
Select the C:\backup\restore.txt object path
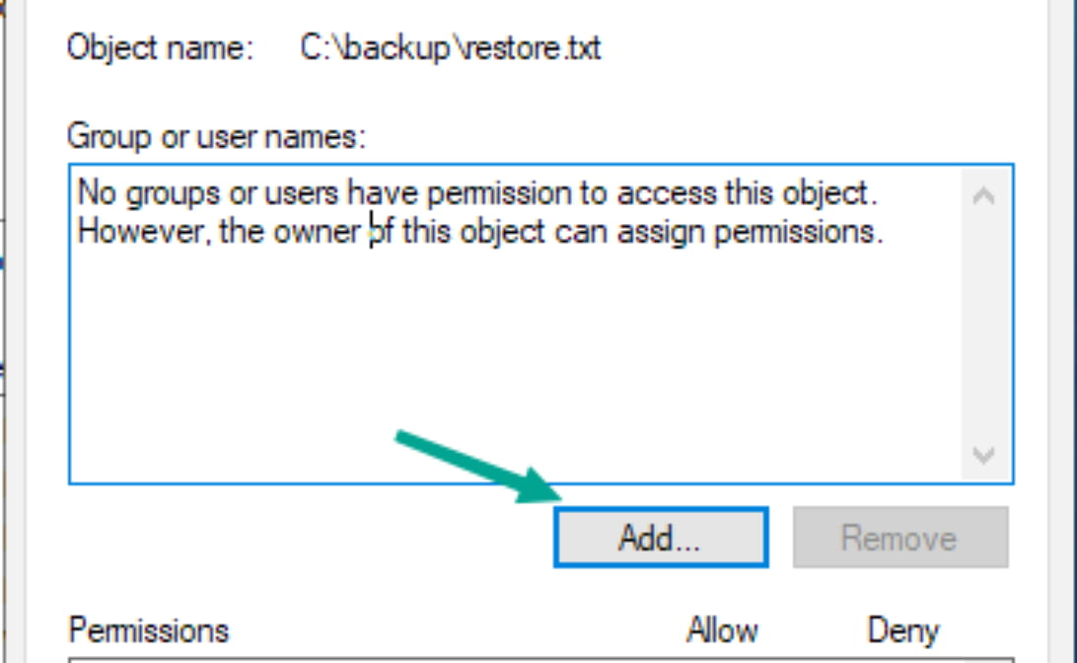click(x=451, y=48)
